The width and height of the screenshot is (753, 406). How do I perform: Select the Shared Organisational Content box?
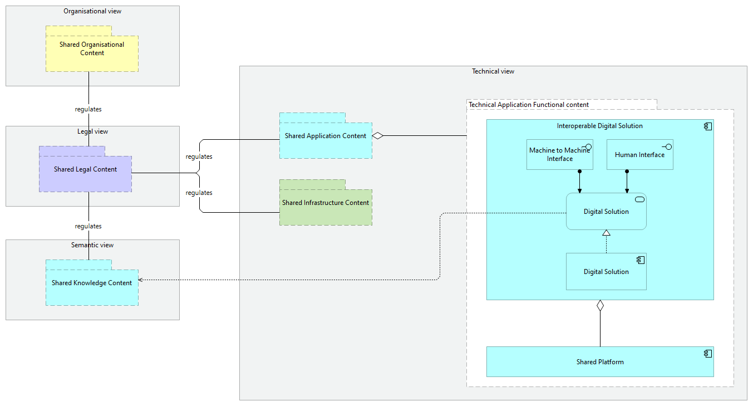[x=92, y=49]
